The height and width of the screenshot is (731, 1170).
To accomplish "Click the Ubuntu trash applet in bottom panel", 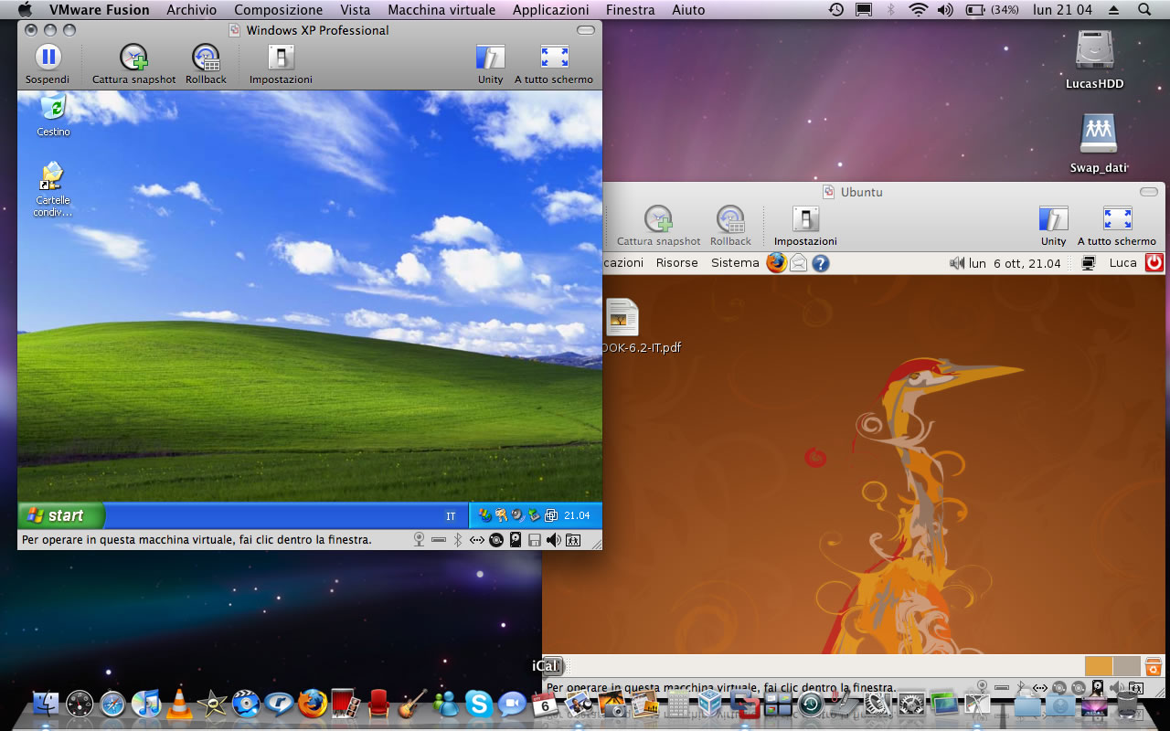I will pos(1154,666).
